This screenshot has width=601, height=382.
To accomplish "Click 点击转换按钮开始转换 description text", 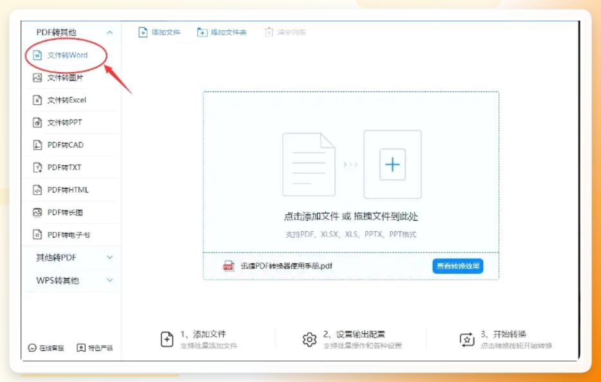I will pos(516,346).
